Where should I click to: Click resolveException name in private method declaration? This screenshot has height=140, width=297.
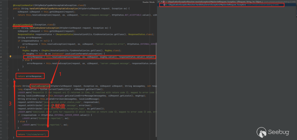(x=40, y=86)
